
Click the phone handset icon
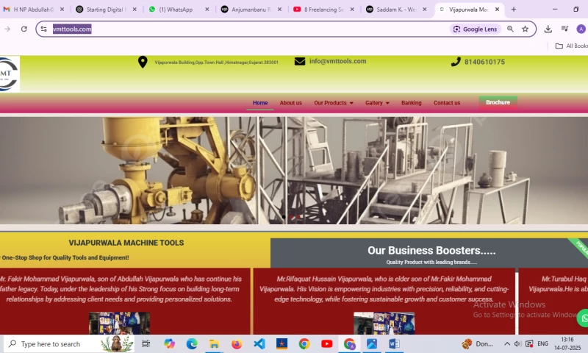click(x=456, y=62)
